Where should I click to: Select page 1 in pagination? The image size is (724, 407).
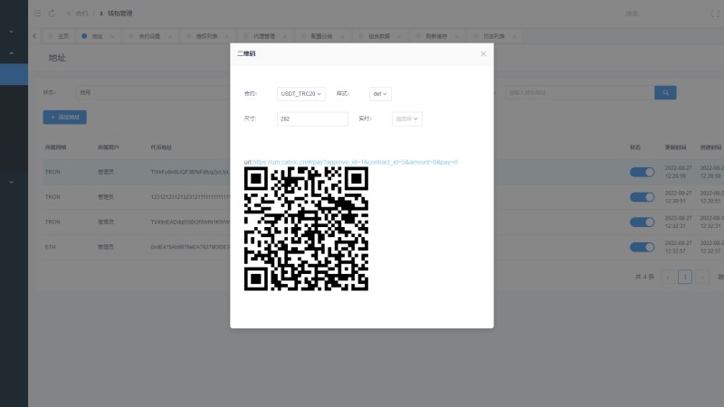pyautogui.click(x=685, y=277)
